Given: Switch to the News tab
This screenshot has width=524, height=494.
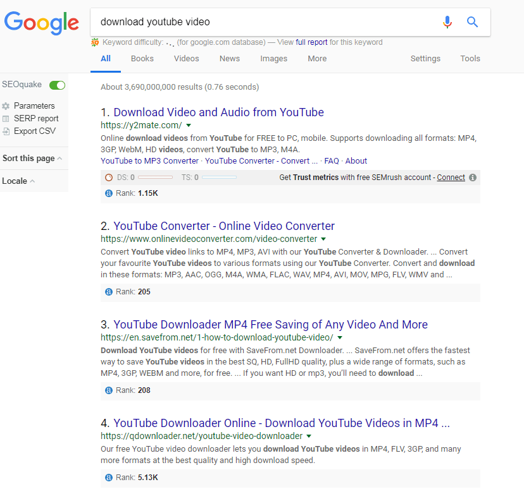Looking at the screenshot, I should pyautogui.click(x=230, y=59).
